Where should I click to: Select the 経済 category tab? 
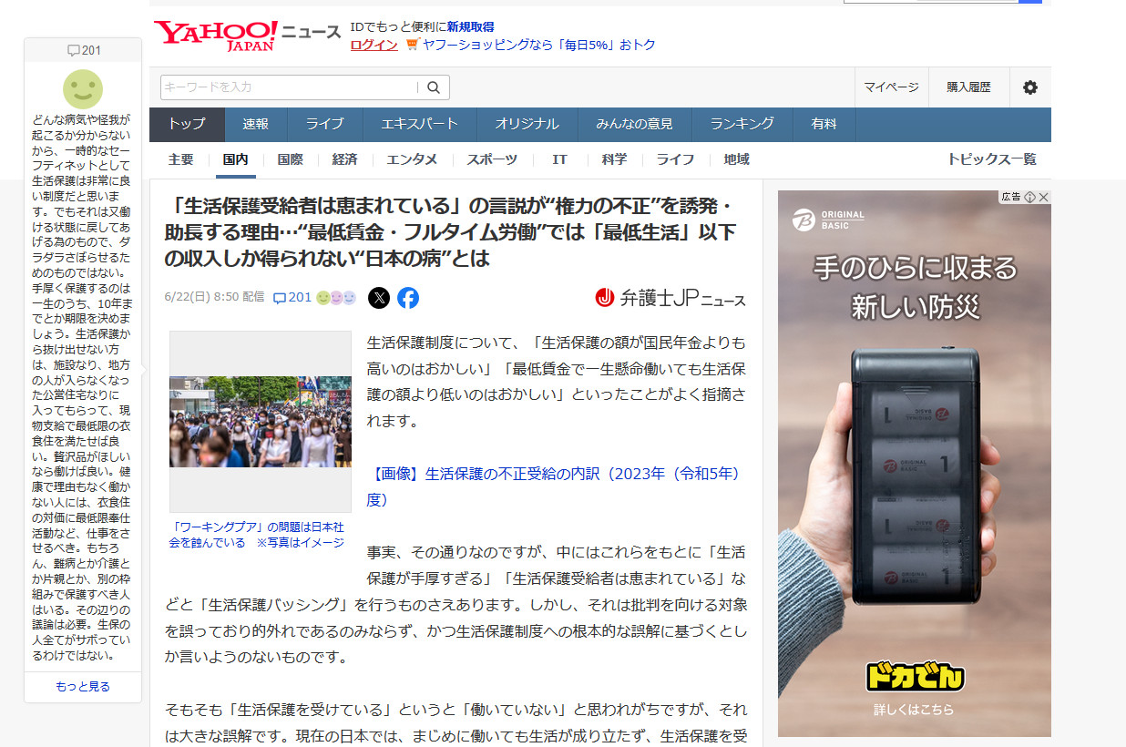(x=344, y=159)
